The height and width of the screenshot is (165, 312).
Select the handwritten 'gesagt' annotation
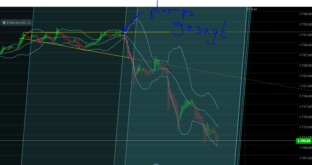pyautogui.click(x=199, y=31)
